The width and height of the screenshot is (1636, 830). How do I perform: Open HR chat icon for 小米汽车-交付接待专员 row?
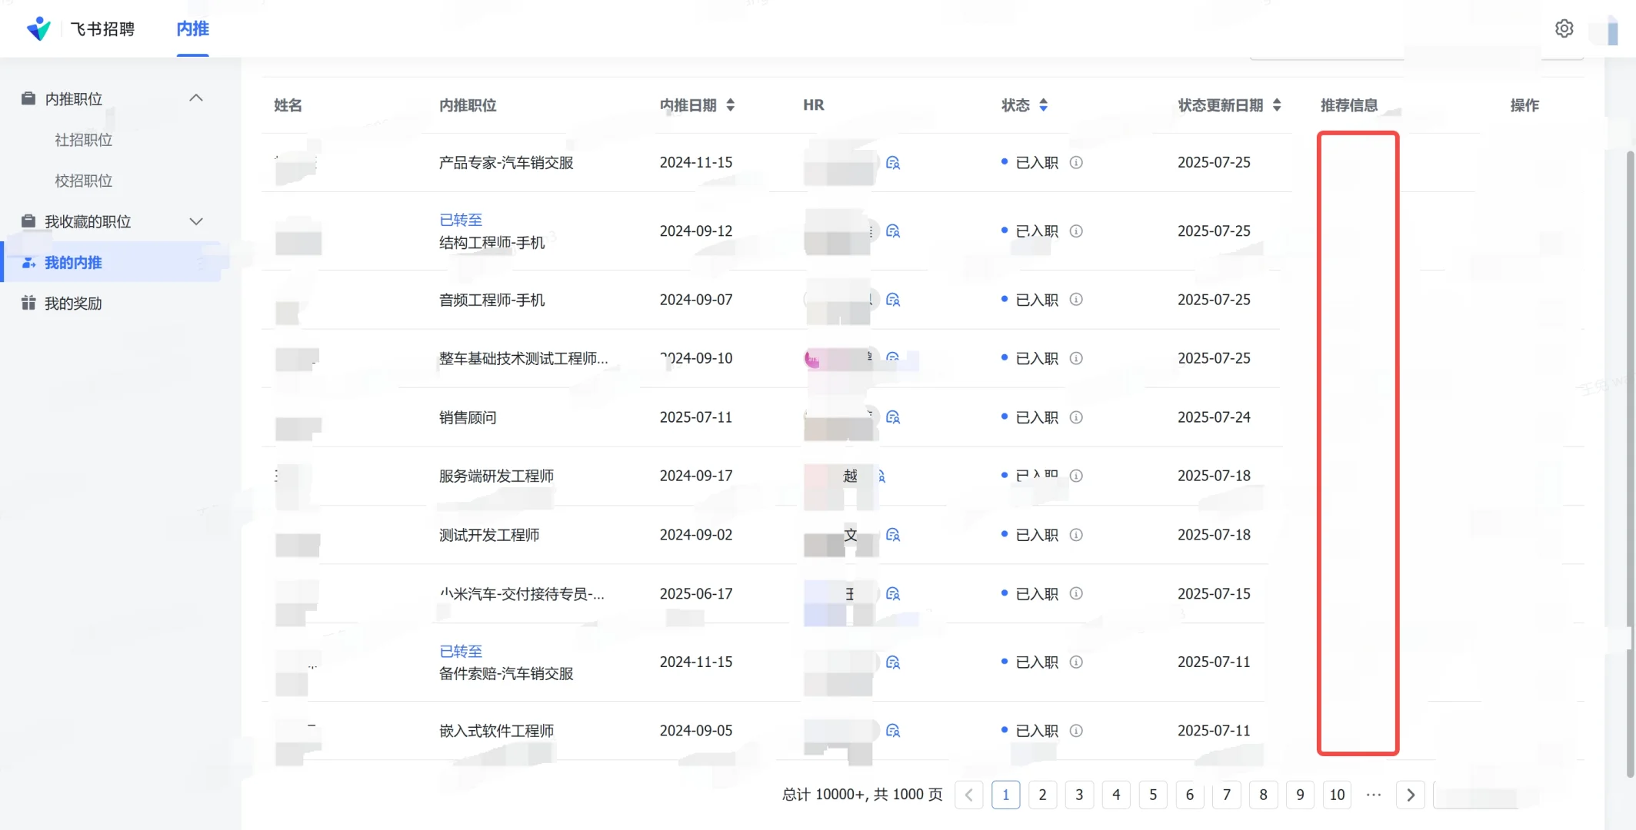click(x=893, y=594)
